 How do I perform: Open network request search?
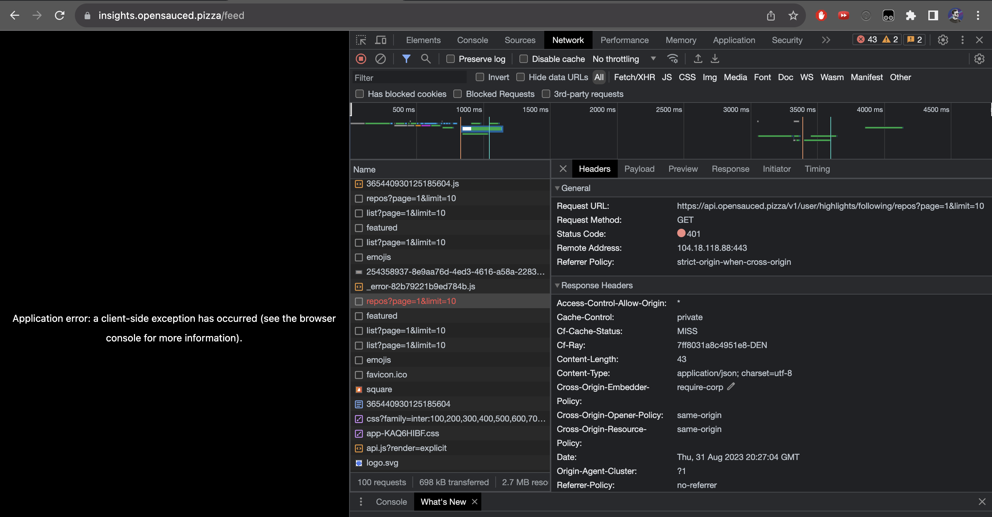[x=426, y=58]
